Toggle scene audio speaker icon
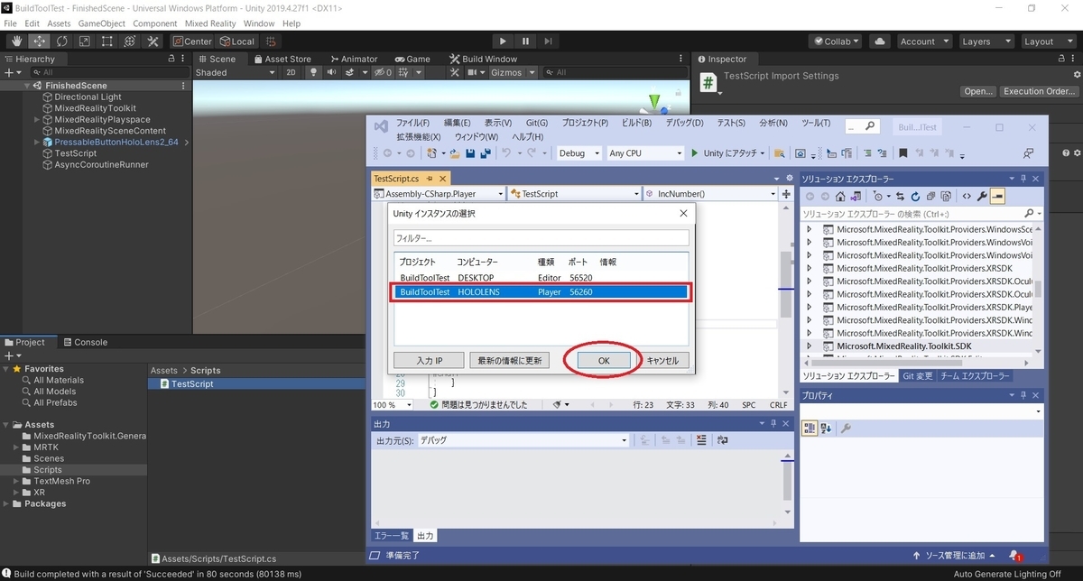 332,72
